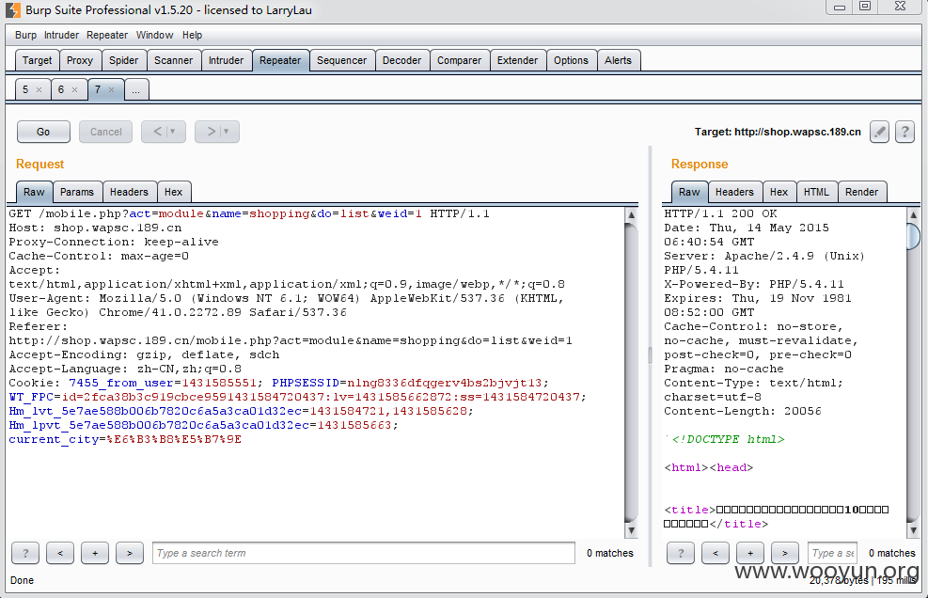Screen dimensions: 928x598
Task: Switch to the Extender tab
Action: coord(518,60)
